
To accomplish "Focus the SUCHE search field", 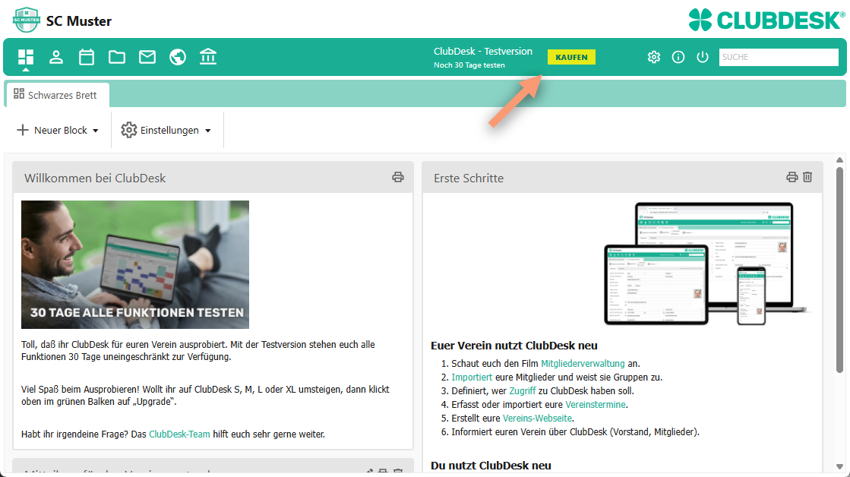I will pyautogui.click(x=779, y=57).
